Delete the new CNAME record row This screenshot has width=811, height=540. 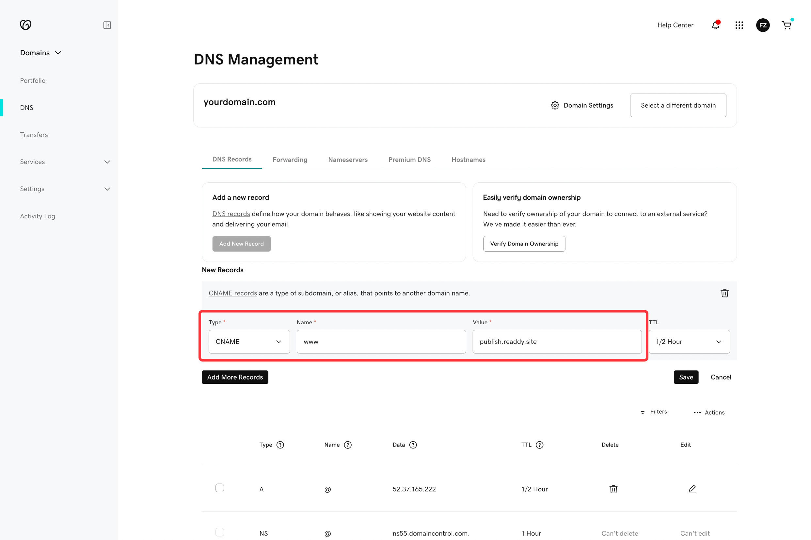(724, 293)
